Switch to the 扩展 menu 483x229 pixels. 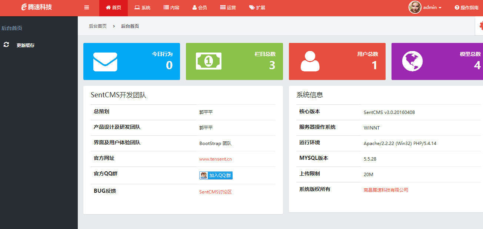point(257,7)
